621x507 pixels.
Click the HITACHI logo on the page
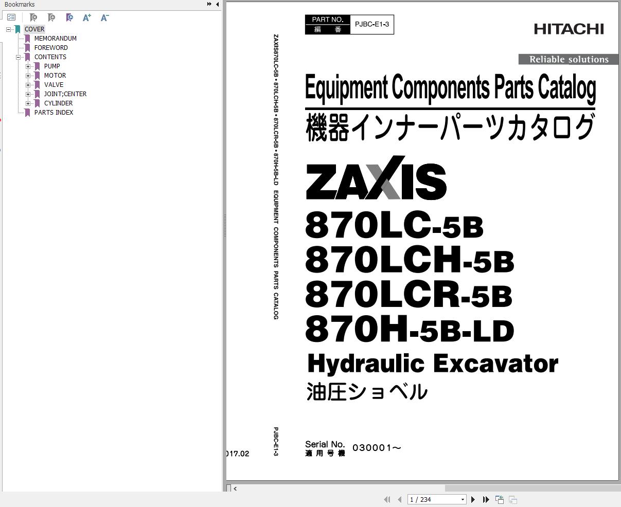click(x=569, y=29)
